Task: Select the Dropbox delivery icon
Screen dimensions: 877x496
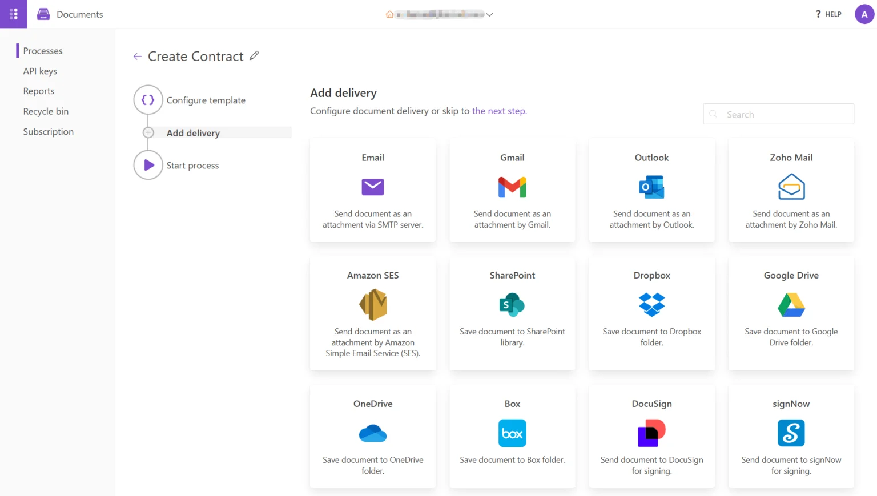Action: [651, 304]
